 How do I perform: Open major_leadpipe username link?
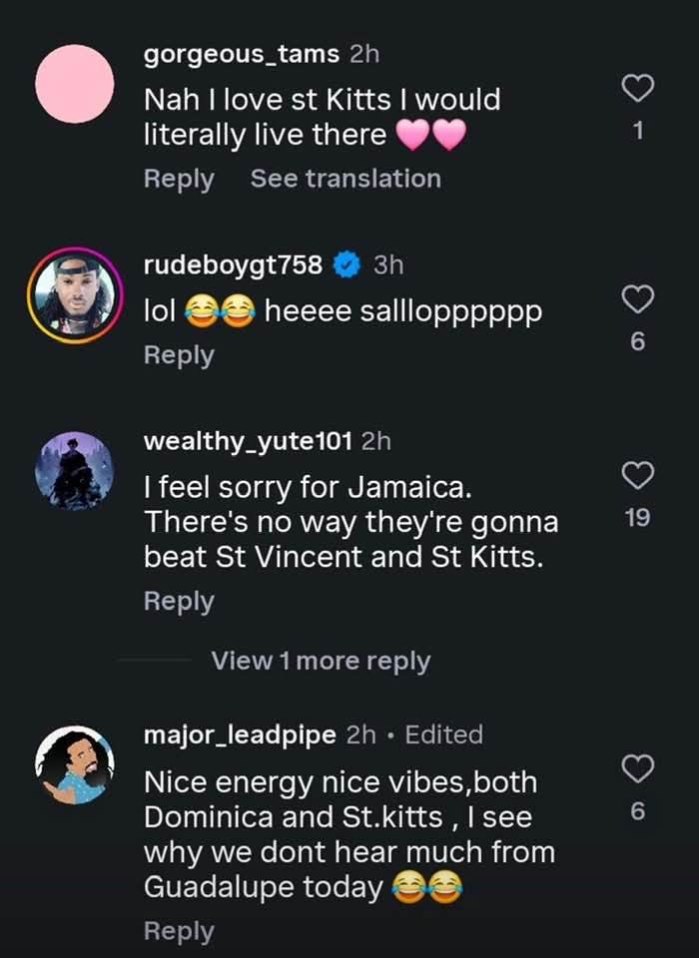point(240,735)
